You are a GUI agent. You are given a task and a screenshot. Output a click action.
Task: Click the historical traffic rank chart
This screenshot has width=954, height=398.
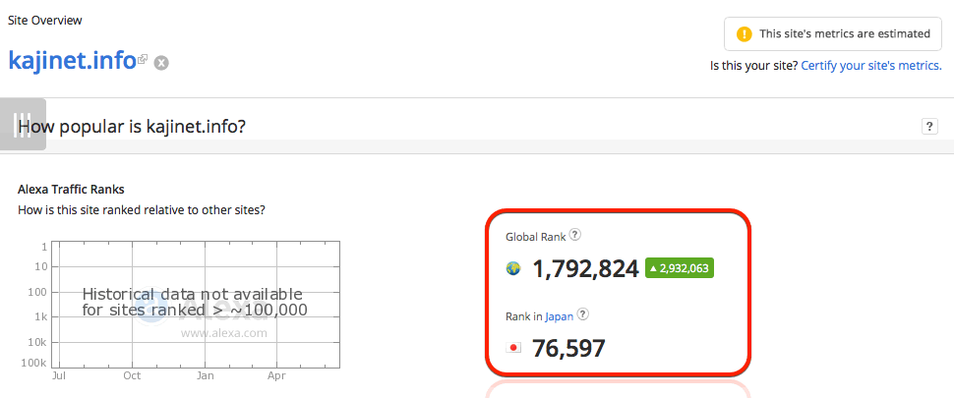coord(197,303)
